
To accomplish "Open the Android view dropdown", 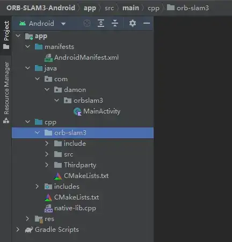I will tap(63, 24).
